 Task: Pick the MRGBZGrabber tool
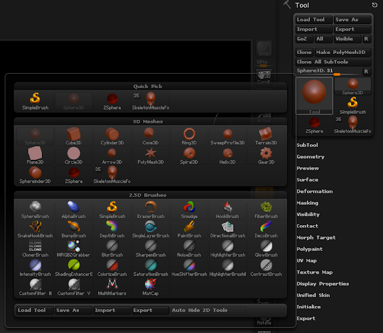(74, 249)
